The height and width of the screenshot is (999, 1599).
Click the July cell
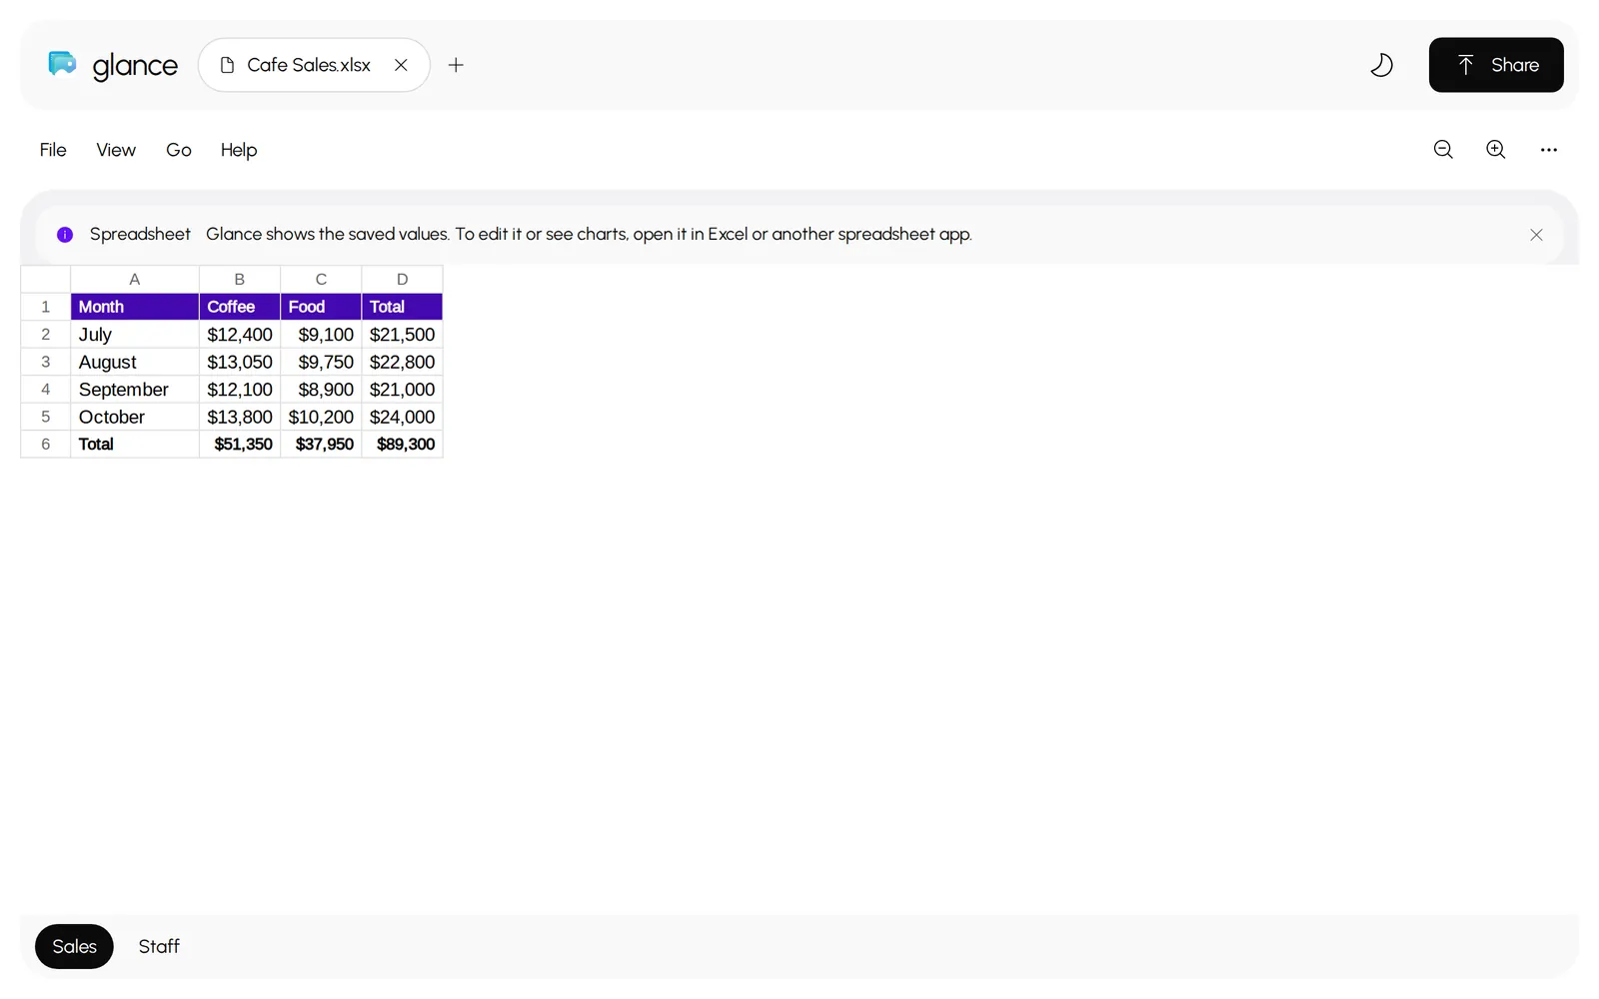pos(135,335)
